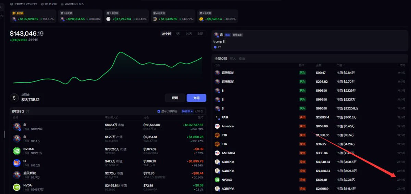Image resolution: width=411 pixels, height=194 pixels.
Task: Click the left panel scrollbar handle
Action: pos(4,133)
